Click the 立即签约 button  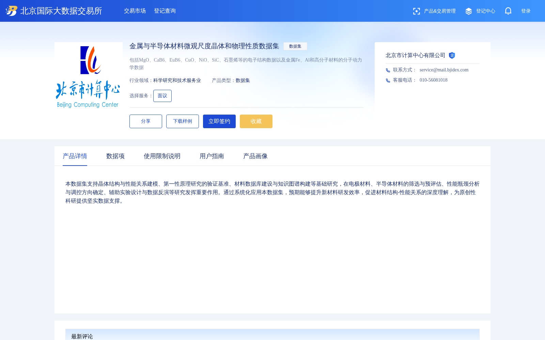point(219,121)
